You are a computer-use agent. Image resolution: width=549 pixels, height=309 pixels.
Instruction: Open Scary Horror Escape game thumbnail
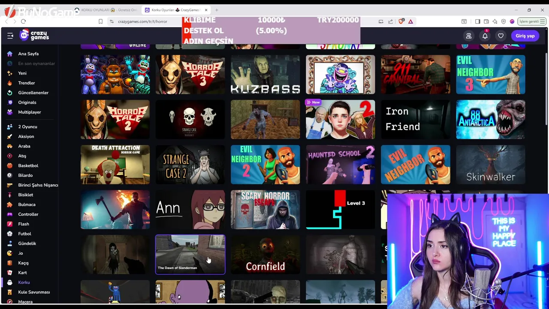coord(265,209)
